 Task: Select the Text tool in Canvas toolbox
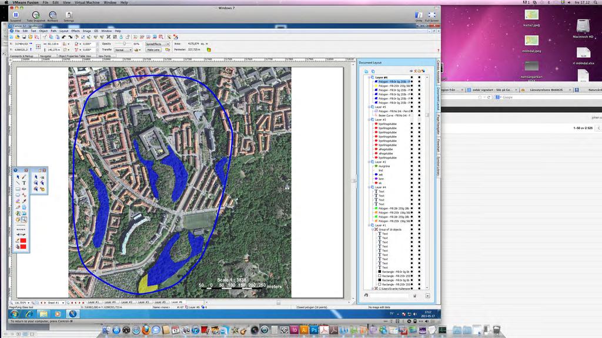pos(24,183)
